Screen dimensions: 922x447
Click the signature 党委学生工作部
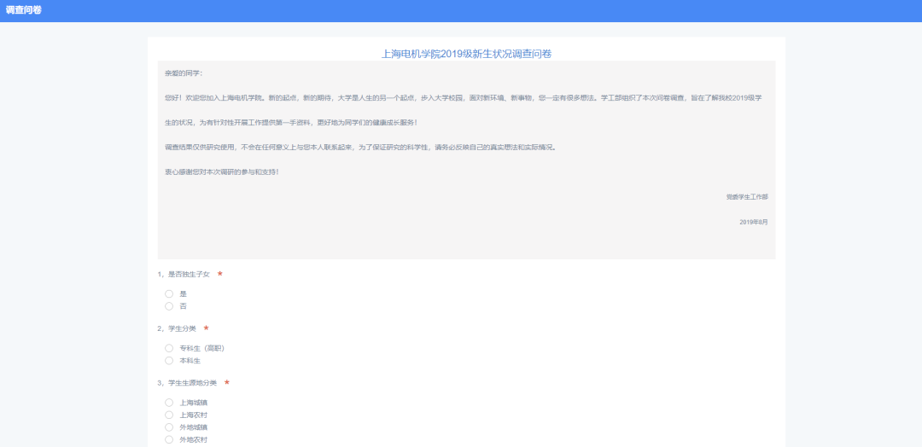pos(747,197)
